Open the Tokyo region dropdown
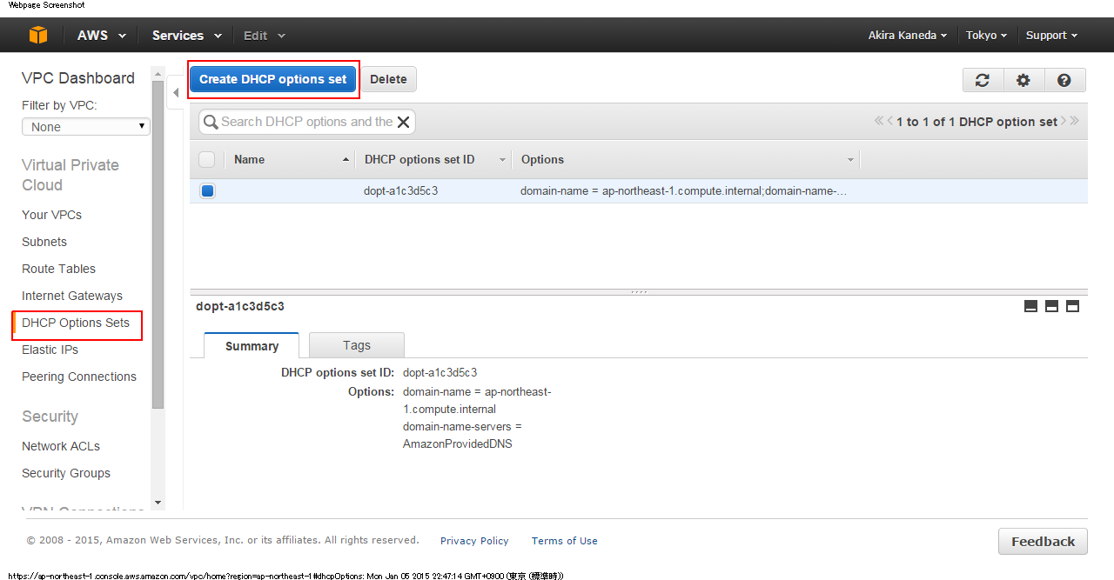The width and height of the screenshot is (1114, 580). (986, 36)
